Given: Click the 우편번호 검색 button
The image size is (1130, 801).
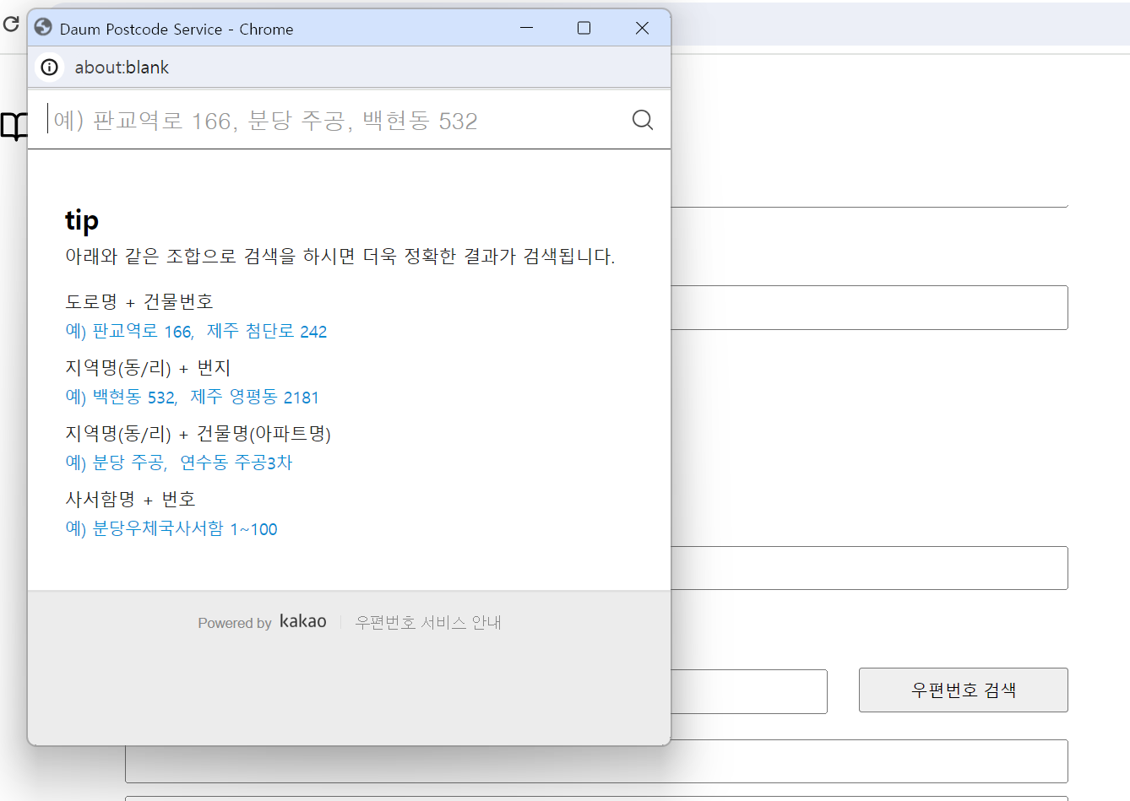Looking at the screenshot, I should tap(963, 690).
